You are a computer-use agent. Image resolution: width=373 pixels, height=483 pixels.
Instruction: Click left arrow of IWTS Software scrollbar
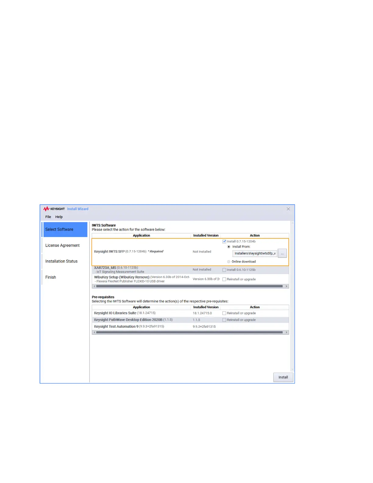click(x=94, y=286)
